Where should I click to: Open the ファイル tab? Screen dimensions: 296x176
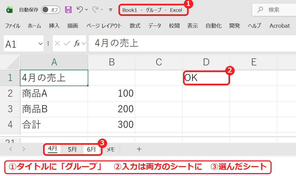click(12, 26)
